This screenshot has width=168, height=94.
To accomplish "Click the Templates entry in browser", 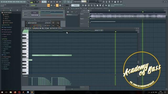I will click(x=6, y=69).
